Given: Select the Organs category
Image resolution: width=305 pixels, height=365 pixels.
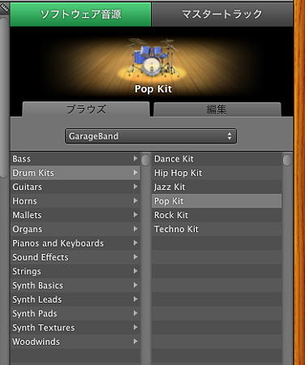Looking at the screenshot, I should click(x=75, y=229).
